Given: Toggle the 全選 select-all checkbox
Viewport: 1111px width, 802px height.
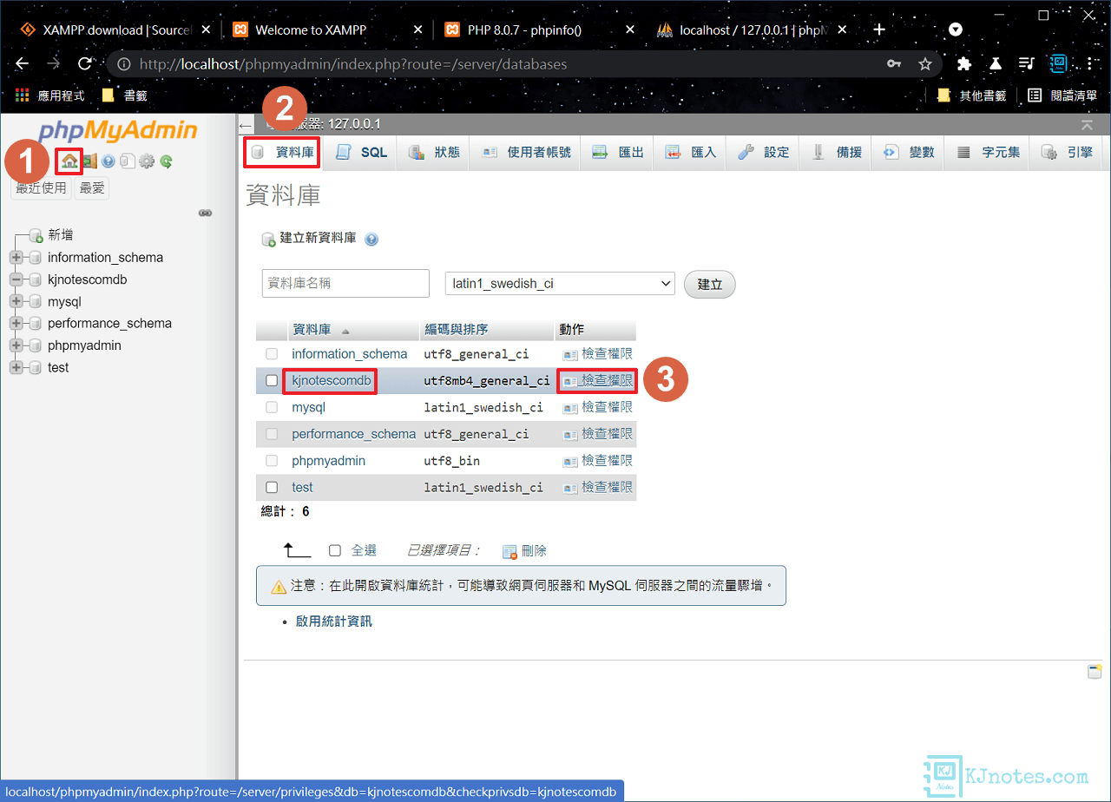Looking at the screenshot, I should [335, 550].
